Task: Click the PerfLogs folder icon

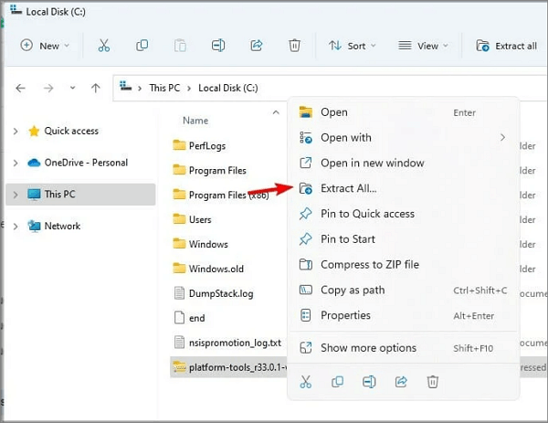Action: [x=179, y=144]
